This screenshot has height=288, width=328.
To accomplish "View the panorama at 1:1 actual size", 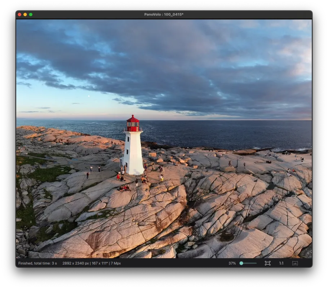I will (281, 263).
